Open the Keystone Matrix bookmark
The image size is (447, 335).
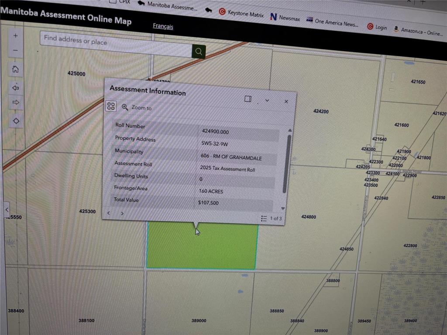[x=241, y=14]
